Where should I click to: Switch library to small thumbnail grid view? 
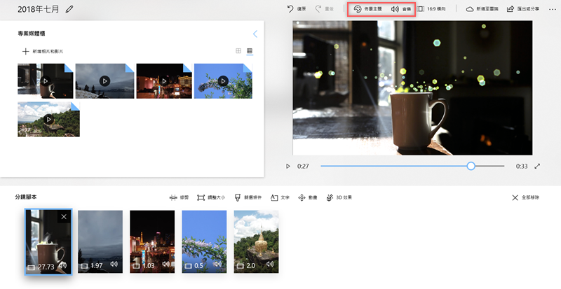click(250, 50)
